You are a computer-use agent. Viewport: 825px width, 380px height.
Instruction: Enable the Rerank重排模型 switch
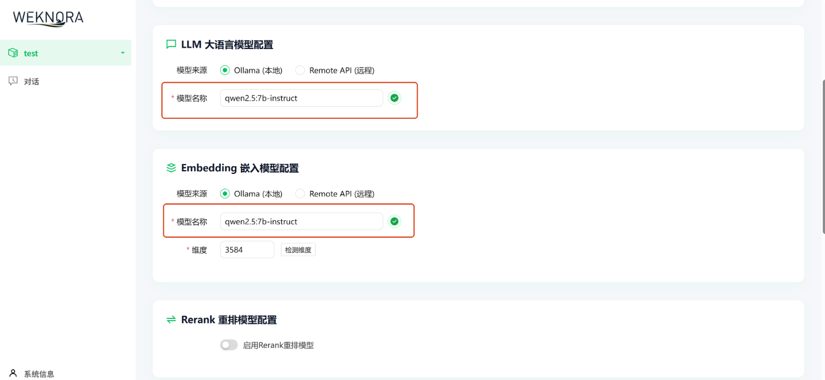coord(229,345)
